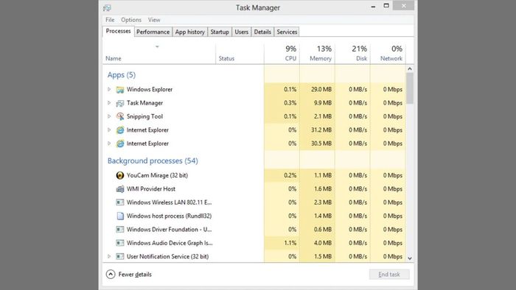Viewport: 516px width, 290px height.
Task: Select the Snipping Tool process name
Action: [x=144, y=116]
